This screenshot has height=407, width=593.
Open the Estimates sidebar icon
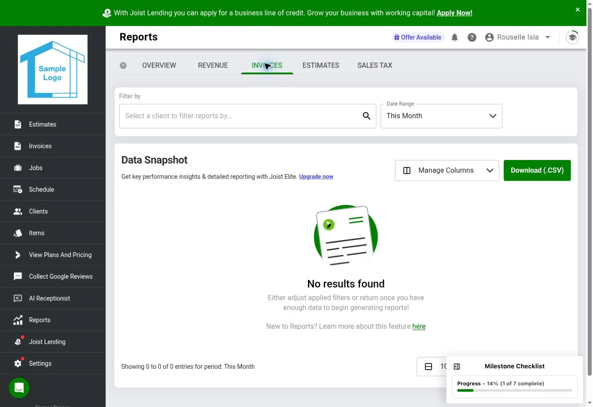tap(18, 124)
